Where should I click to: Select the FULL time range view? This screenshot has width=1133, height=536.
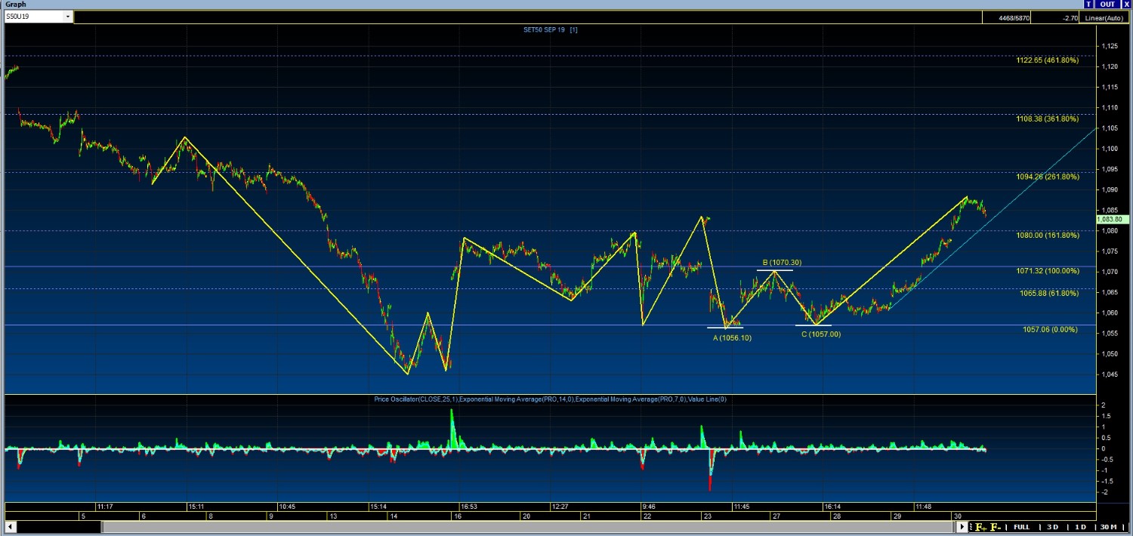coord(1021,527)
